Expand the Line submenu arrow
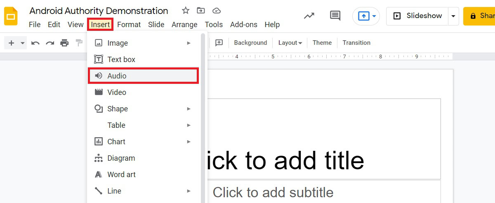 pos(189,191)
